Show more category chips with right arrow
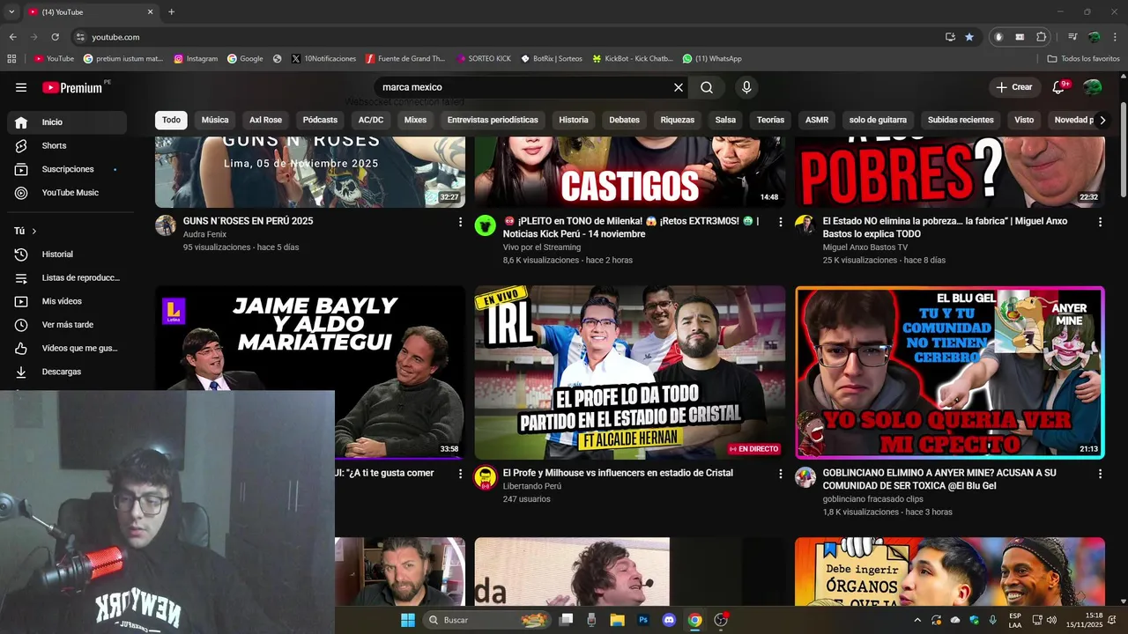 pyautogui.click(x=1102, y=121)
